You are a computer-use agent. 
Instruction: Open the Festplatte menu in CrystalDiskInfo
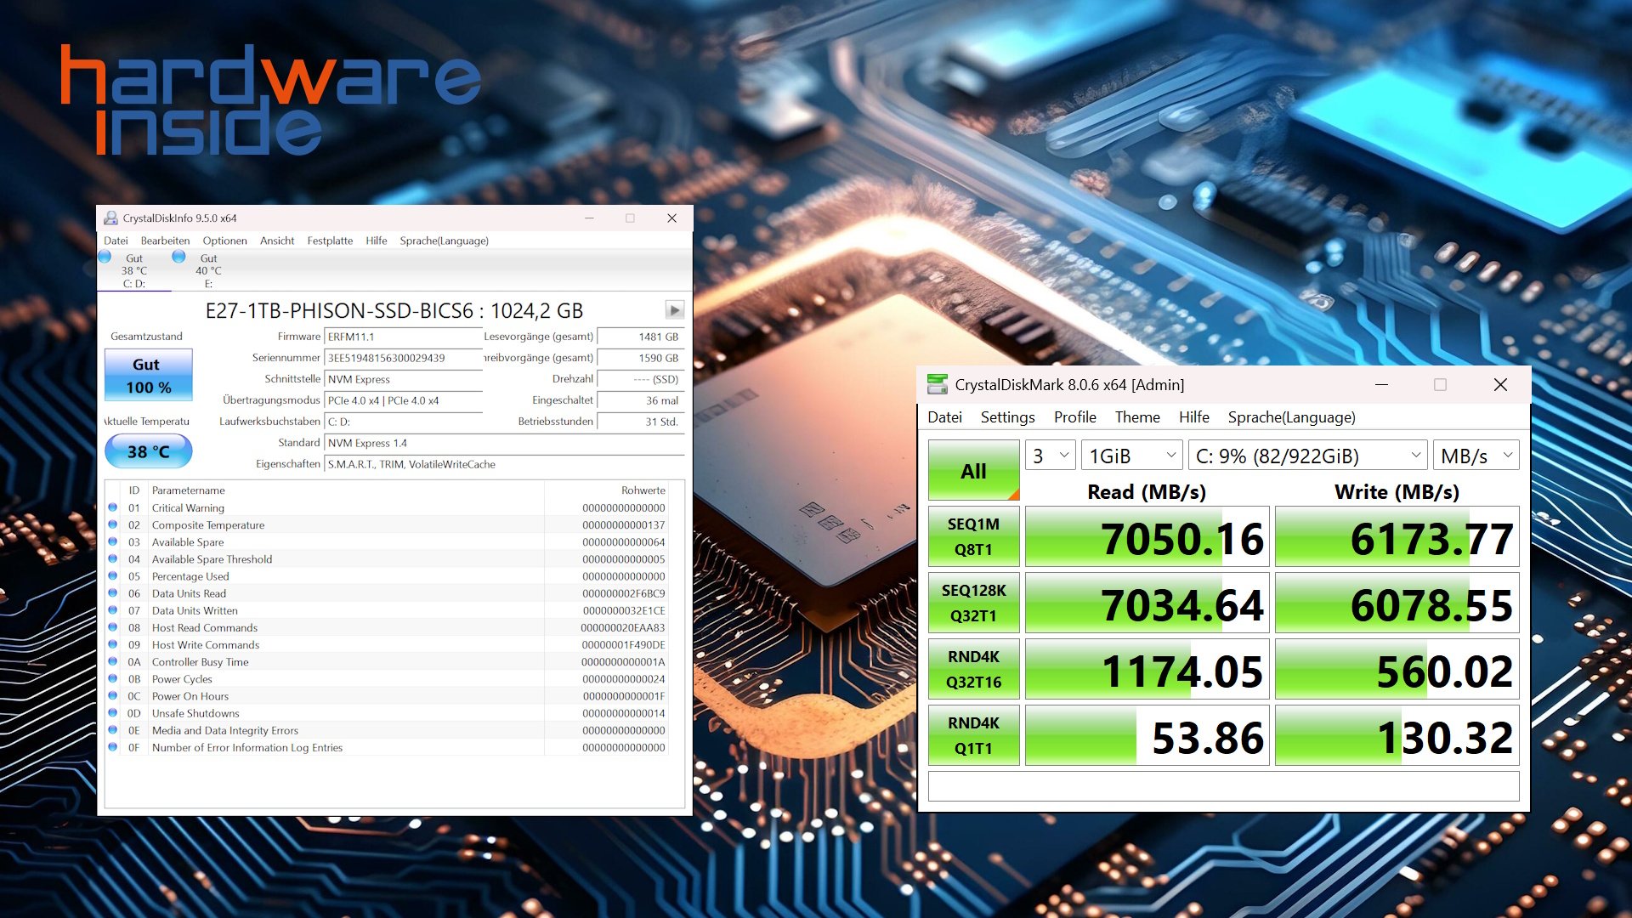[330, 241]
